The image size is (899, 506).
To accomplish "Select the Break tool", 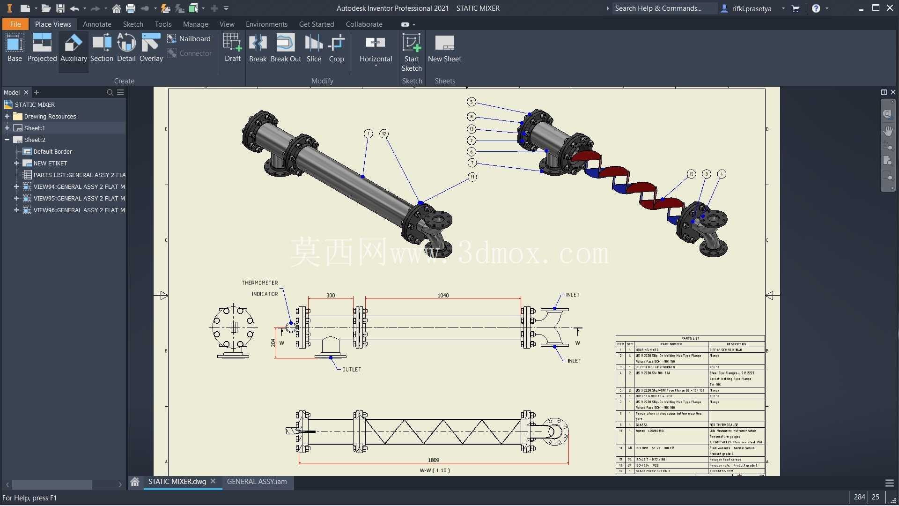I will [258, 48].
